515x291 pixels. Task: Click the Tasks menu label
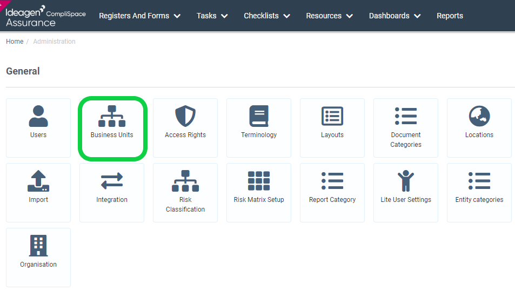[x=206, y=16]
